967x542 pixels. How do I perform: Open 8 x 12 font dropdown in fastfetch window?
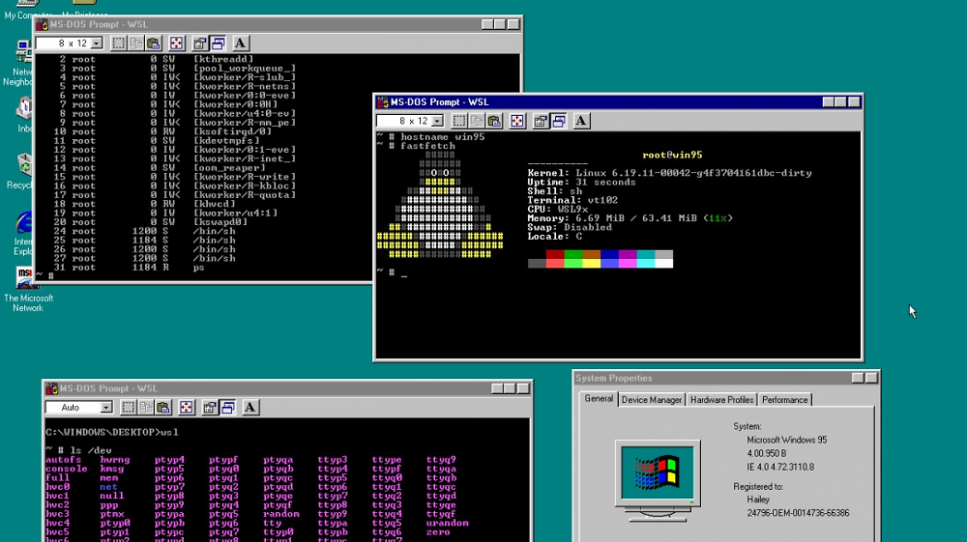tap(437, 121)
